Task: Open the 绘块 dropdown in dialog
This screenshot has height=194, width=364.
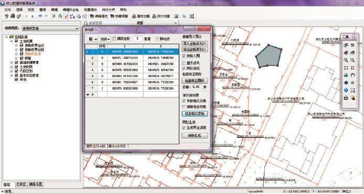Action: tap(105, 39)
